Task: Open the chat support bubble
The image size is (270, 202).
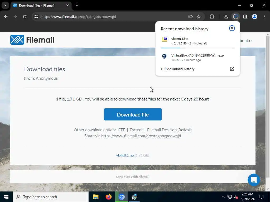Action: (254, 180)
